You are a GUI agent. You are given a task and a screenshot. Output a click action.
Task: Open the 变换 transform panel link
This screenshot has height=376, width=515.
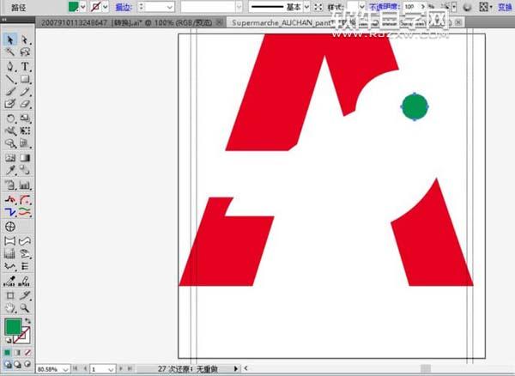505,7
